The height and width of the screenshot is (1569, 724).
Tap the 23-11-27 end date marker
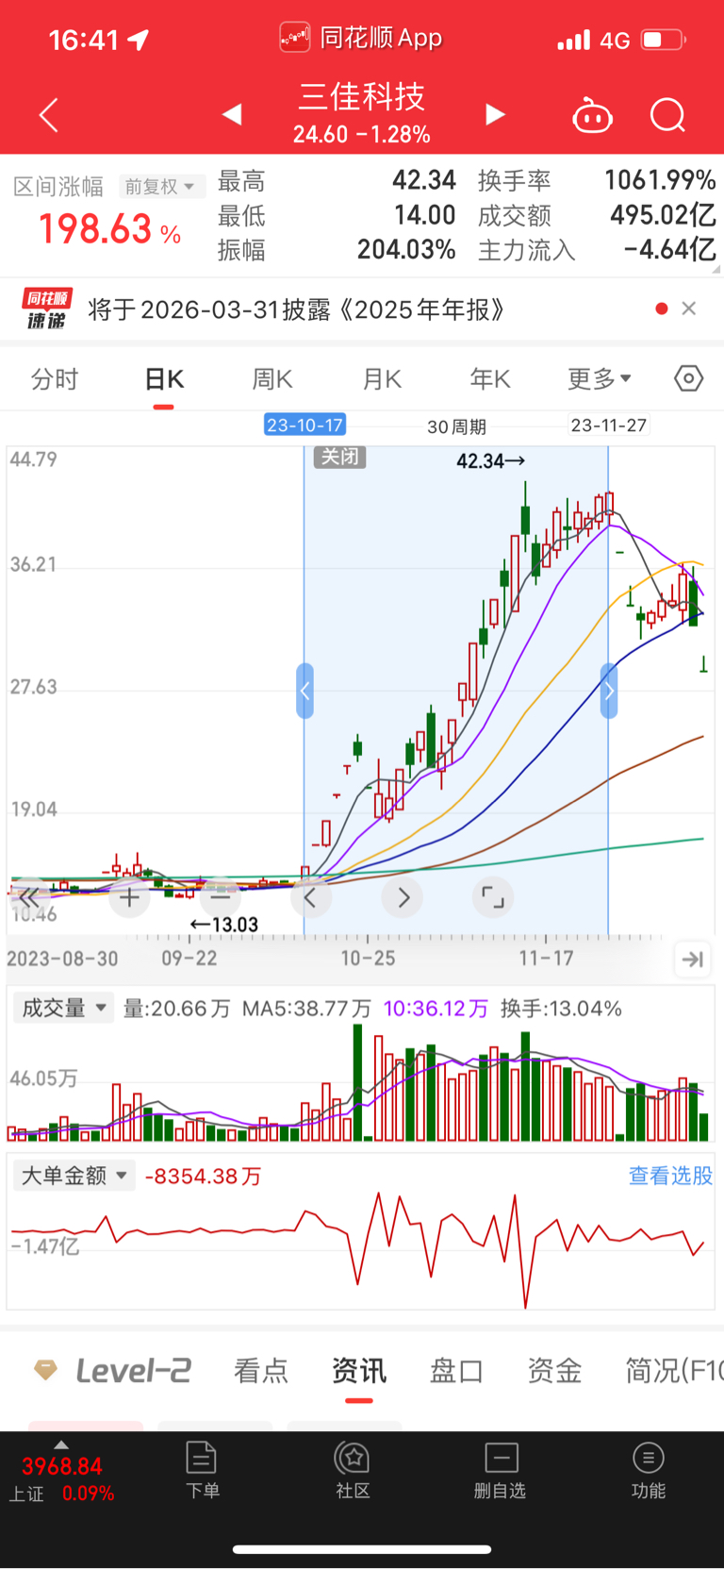609,426
